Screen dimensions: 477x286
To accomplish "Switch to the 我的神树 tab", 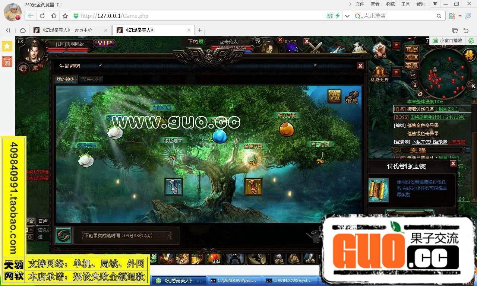I will 66,79.
